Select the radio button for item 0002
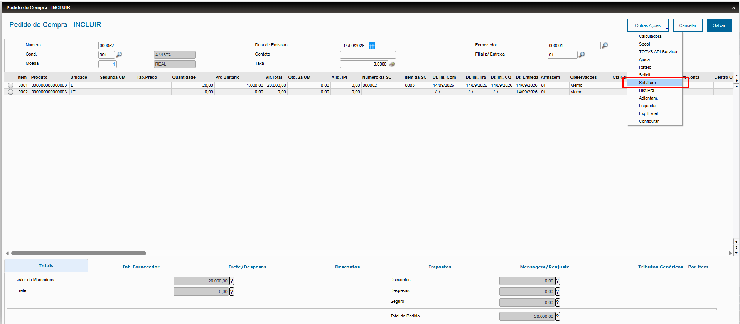This screenshot has height=324, width=740. (10, 92)
